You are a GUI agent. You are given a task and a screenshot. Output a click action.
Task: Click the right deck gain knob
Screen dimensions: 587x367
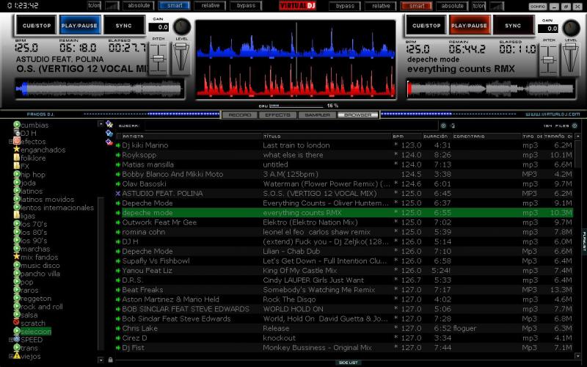tap(572, 27)
